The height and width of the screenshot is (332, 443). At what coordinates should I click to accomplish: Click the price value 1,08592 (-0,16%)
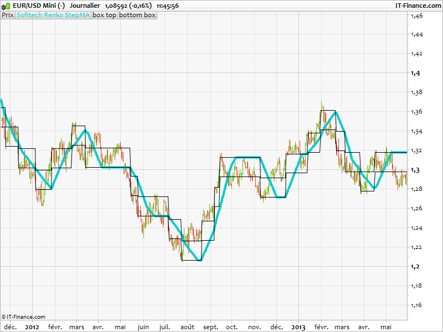tap(128, 6)
